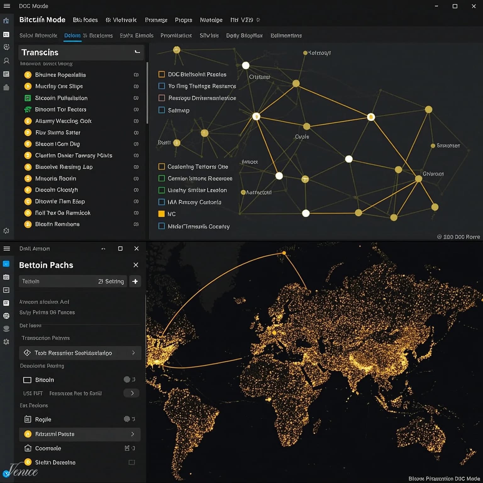
Task: Switch to the Seiol Rltbvoite tab
Action: tap(38, 36)
